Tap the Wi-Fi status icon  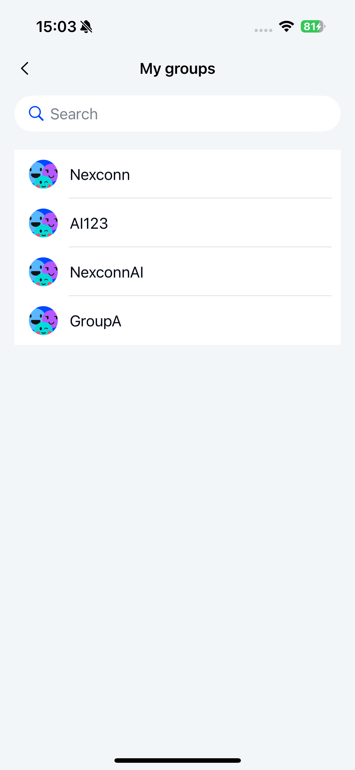[x=286, y=27]
